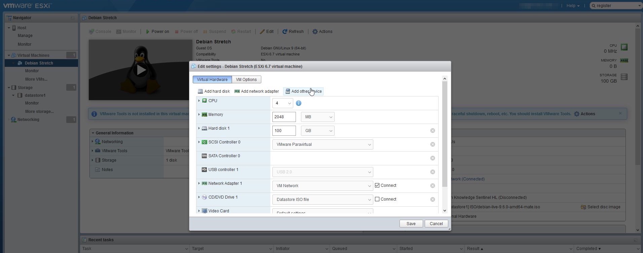Open the Actions gear in the toolbar

tap(315, 32)
